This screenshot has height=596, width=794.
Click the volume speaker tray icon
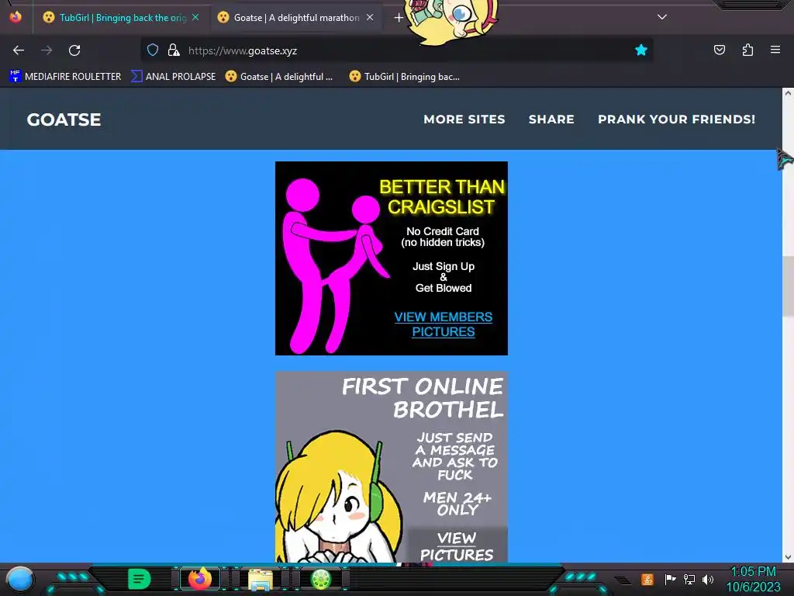click(x=707, y=579)
